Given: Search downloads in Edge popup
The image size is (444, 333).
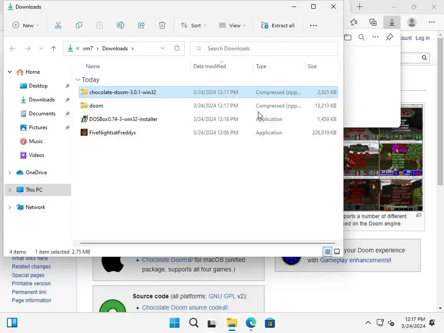Looking at the screenshot, I should pyautogui.click(x=362, y=37).
